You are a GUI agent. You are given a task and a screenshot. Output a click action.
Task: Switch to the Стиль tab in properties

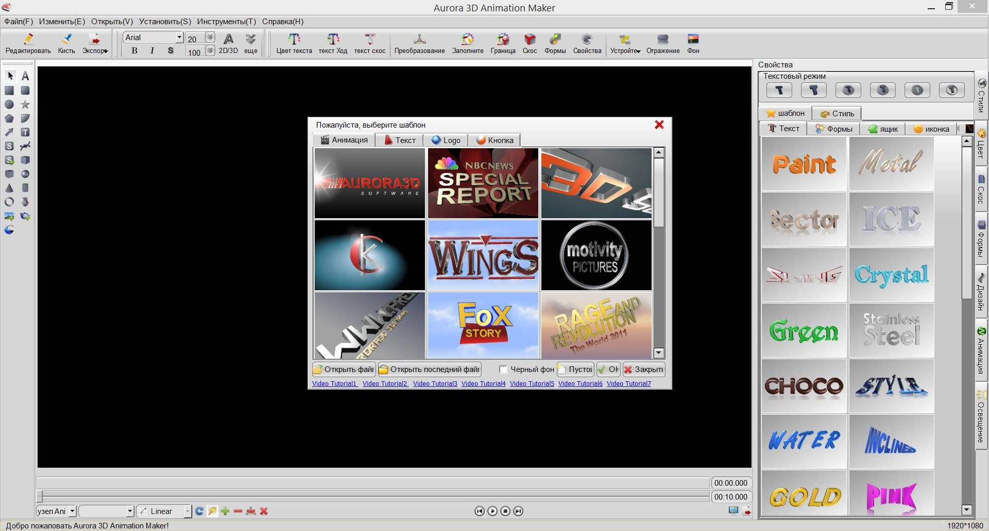click(837, 113)
